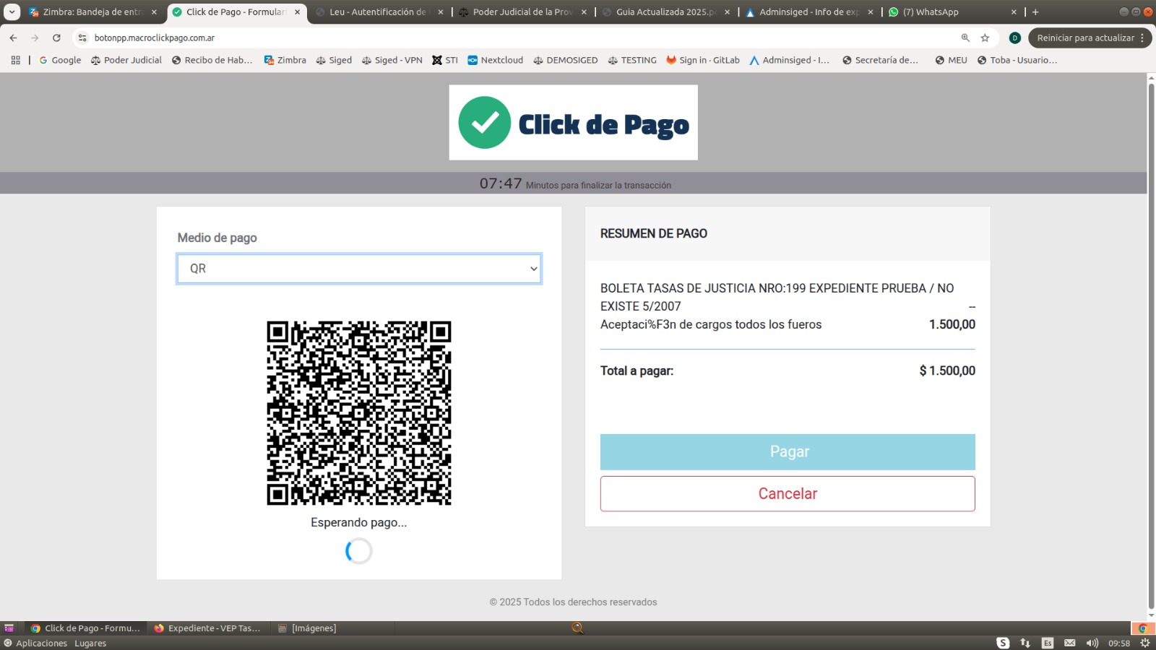Click the zoom magnifier icon in address bar
Viewport: 1156px width, 650px height.
(965, 38)
